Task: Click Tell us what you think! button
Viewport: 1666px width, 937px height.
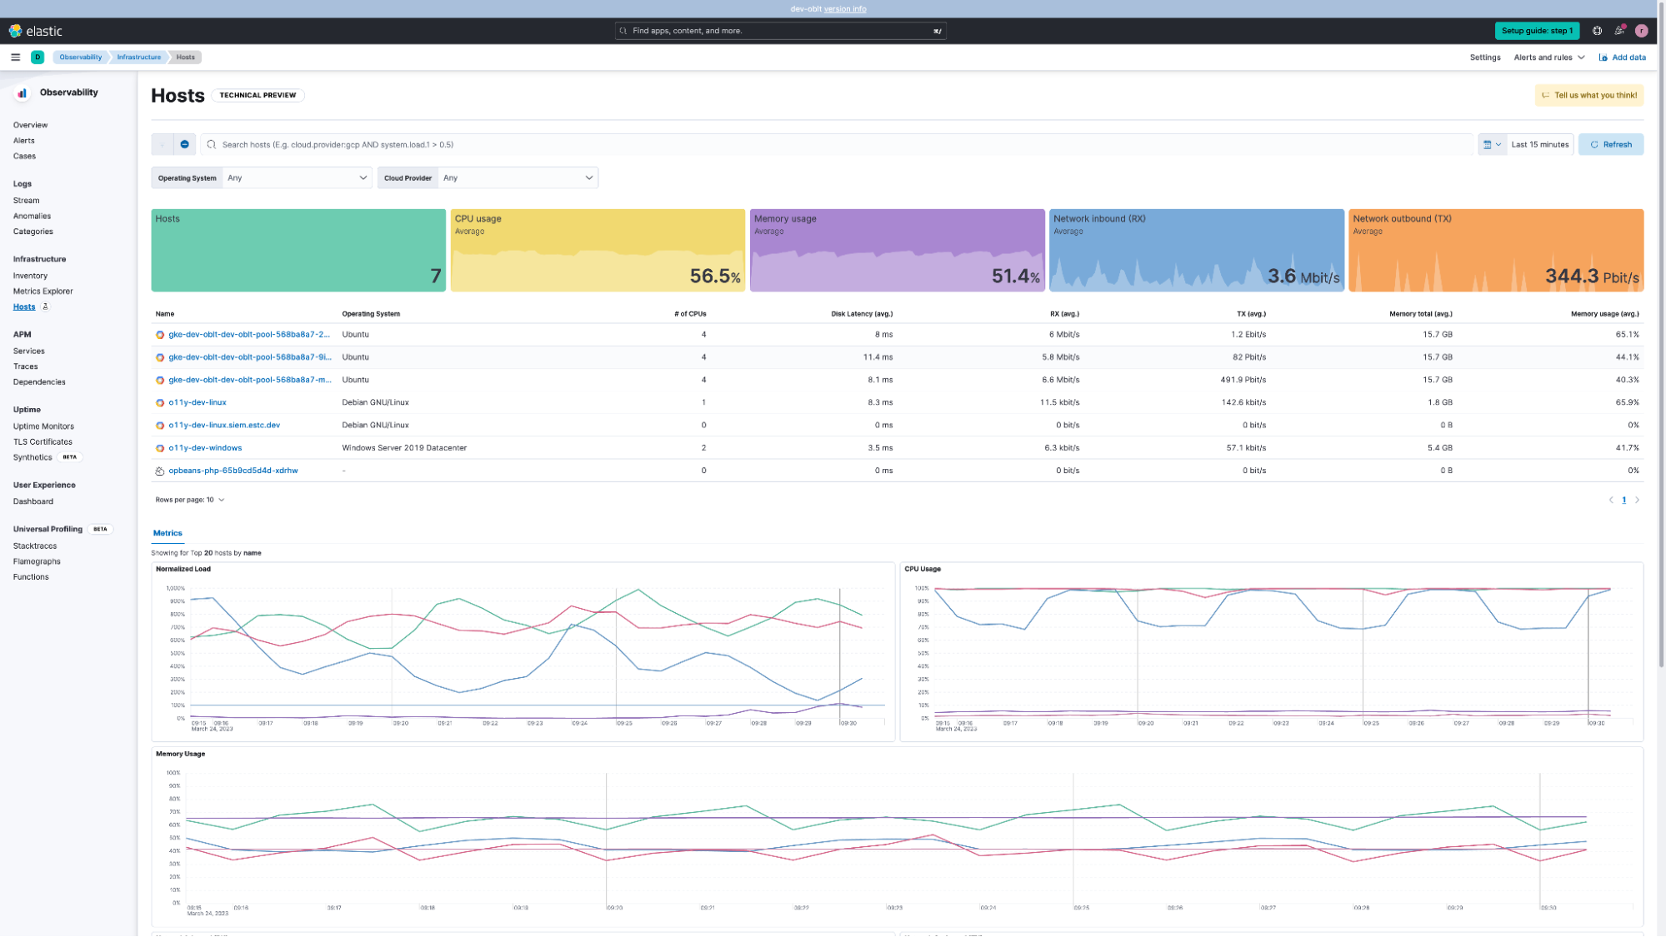Action: (1588, 96)
